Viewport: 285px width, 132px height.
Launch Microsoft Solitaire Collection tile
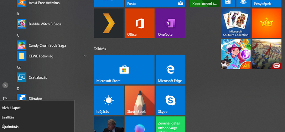236,23
